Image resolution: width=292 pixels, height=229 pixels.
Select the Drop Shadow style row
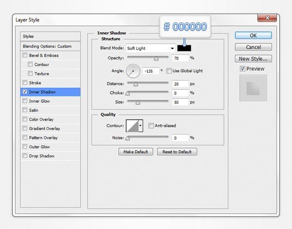point(50,156)
